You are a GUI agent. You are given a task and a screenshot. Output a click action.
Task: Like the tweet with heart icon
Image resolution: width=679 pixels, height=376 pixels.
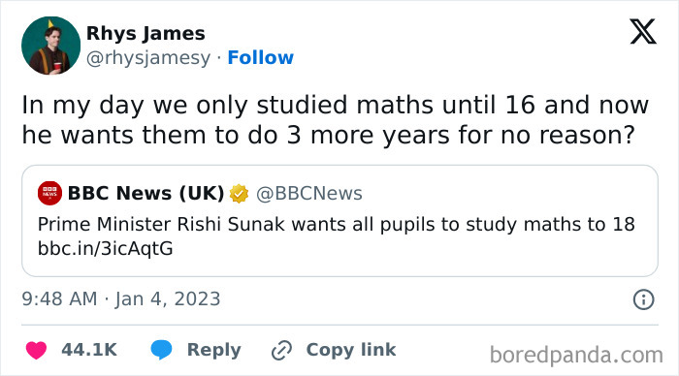(x=36, y=350)
